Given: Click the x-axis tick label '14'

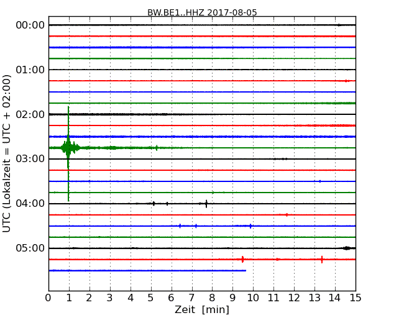Looking at the screenshot, I should tap(335, 298).
